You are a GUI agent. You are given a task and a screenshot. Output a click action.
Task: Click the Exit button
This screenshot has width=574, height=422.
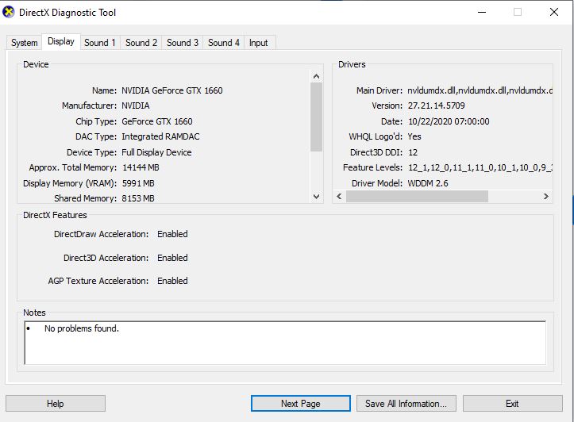pos(512,403)
